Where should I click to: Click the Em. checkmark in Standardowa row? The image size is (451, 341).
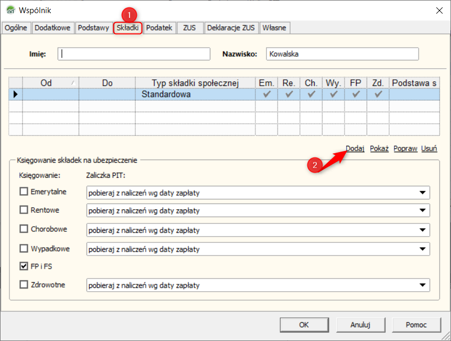266,94
